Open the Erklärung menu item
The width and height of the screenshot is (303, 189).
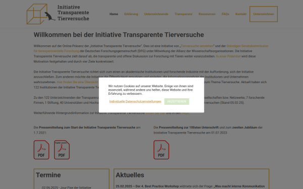131,14
